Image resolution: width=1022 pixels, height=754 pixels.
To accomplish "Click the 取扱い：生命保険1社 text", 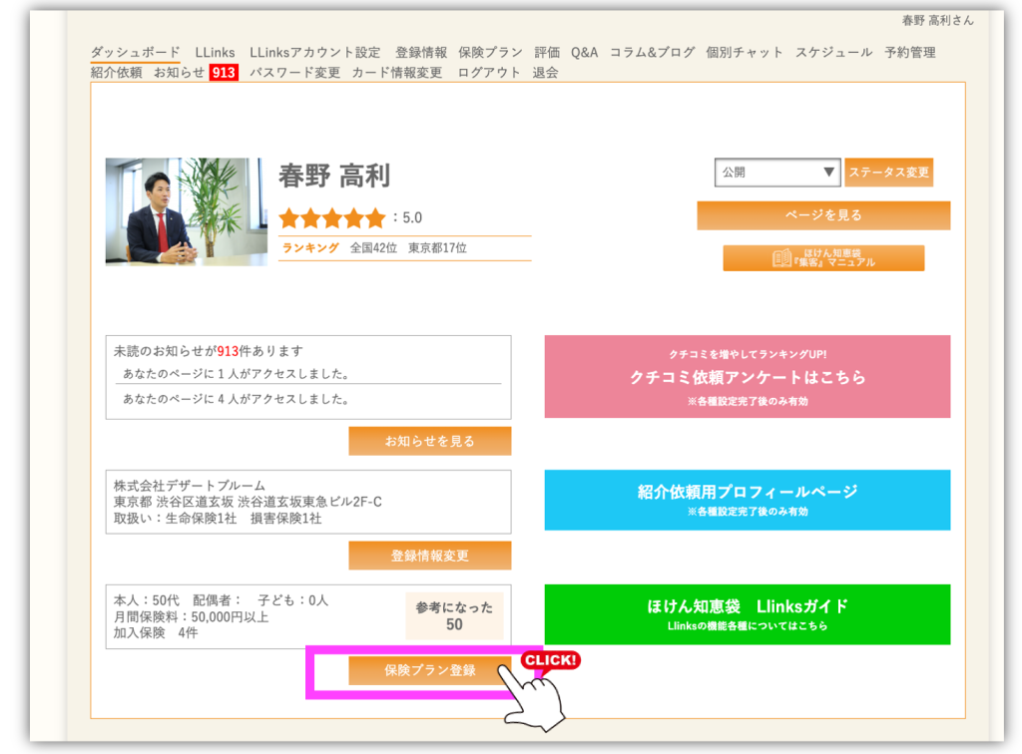I will pyautogui.click(x=176, y=519).
